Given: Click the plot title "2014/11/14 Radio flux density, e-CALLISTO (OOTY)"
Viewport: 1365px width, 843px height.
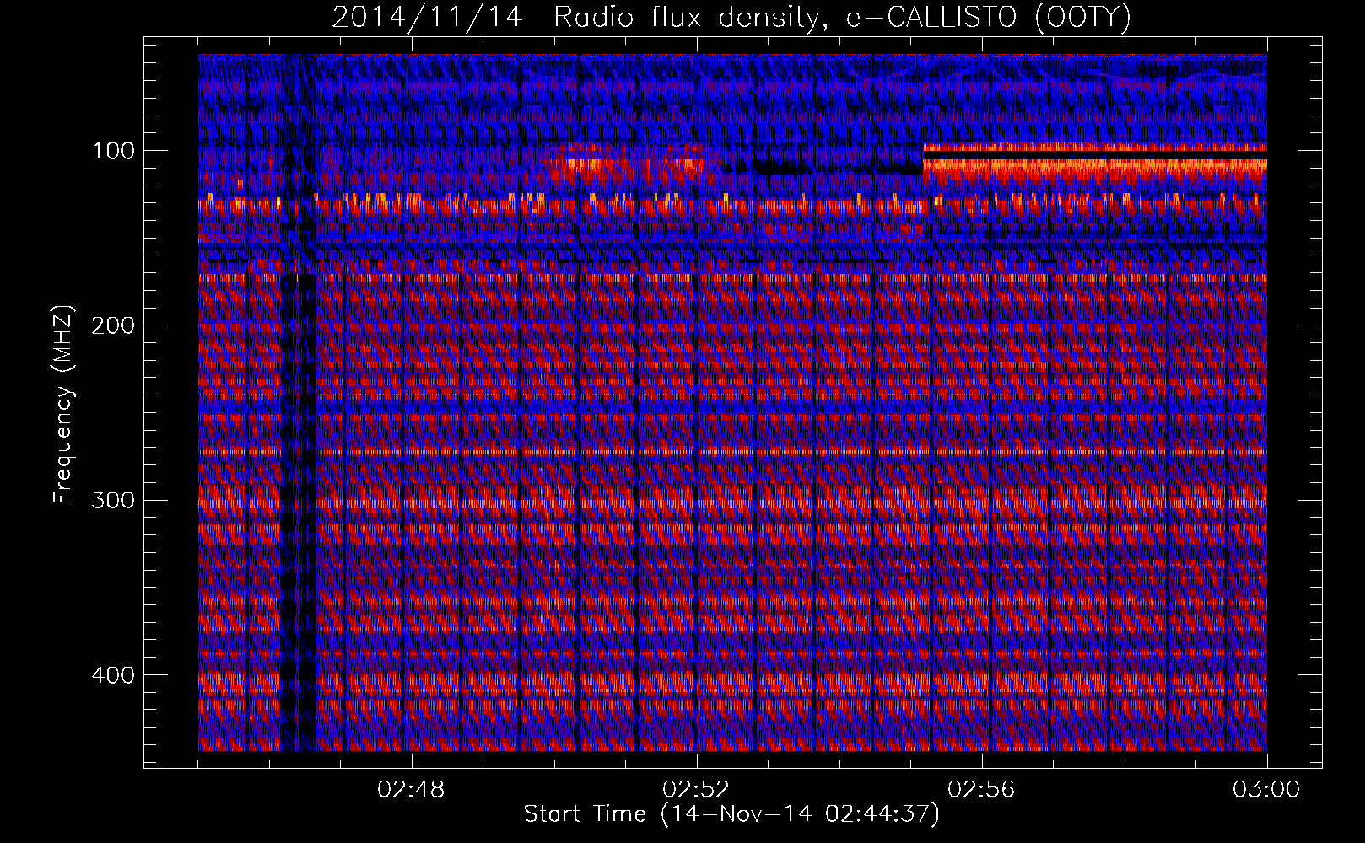Looking at the screenshot, I should coord(731,17).
